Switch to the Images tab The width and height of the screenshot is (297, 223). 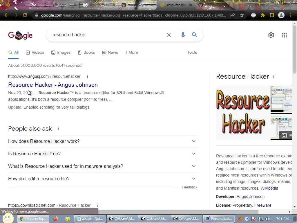click(61, 52)
